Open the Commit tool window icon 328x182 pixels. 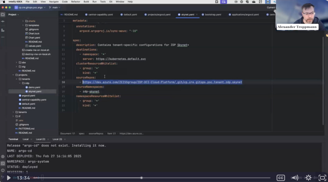click(3, 21)
